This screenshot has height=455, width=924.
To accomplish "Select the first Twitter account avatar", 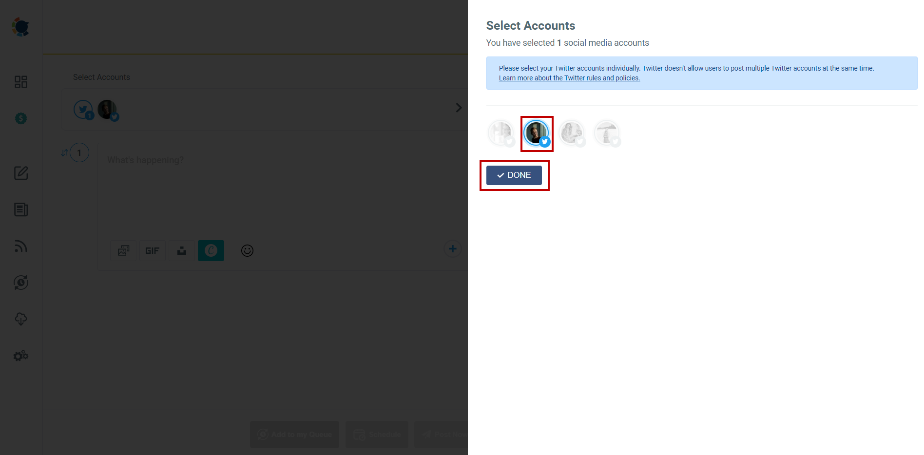I will click(x=501, y=133).
